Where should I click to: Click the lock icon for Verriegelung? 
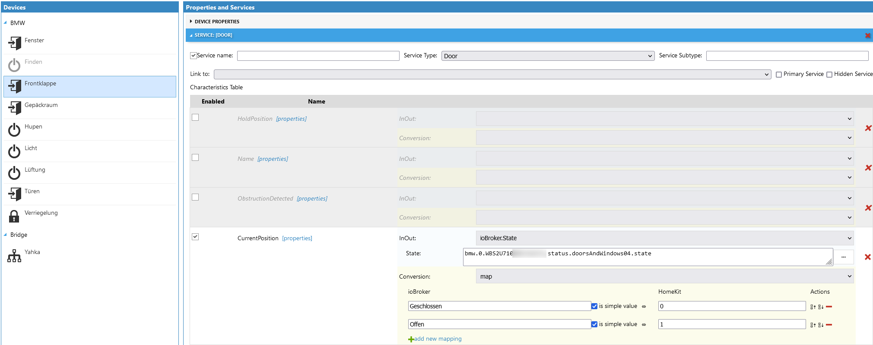tap(14, 216)
